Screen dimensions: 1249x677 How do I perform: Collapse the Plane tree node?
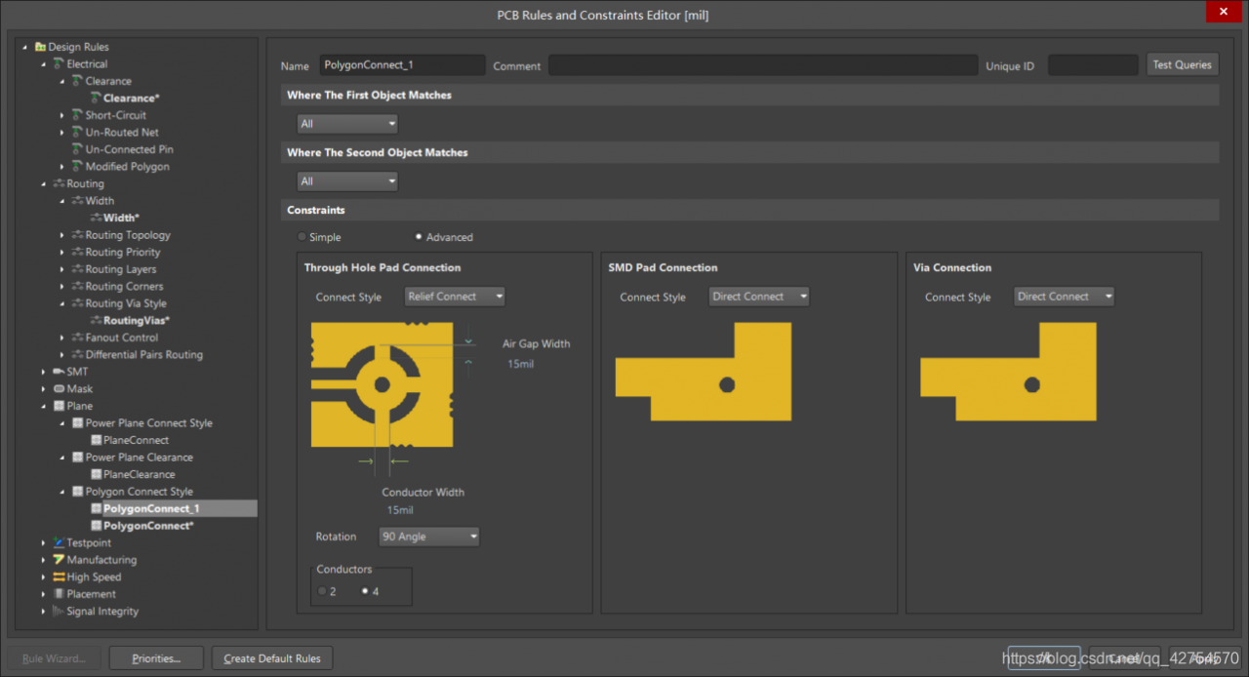click(43, 406)
